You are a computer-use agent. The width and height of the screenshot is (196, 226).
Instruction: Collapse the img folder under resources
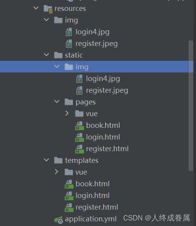pyautogui.click(x=46, y=19)
